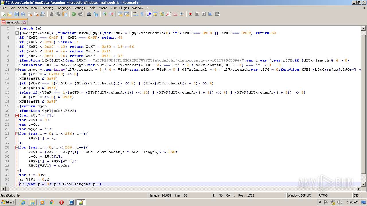Screen dimensions: 367x206
Task: Undo last edit with green arrow
Action: 74,14
